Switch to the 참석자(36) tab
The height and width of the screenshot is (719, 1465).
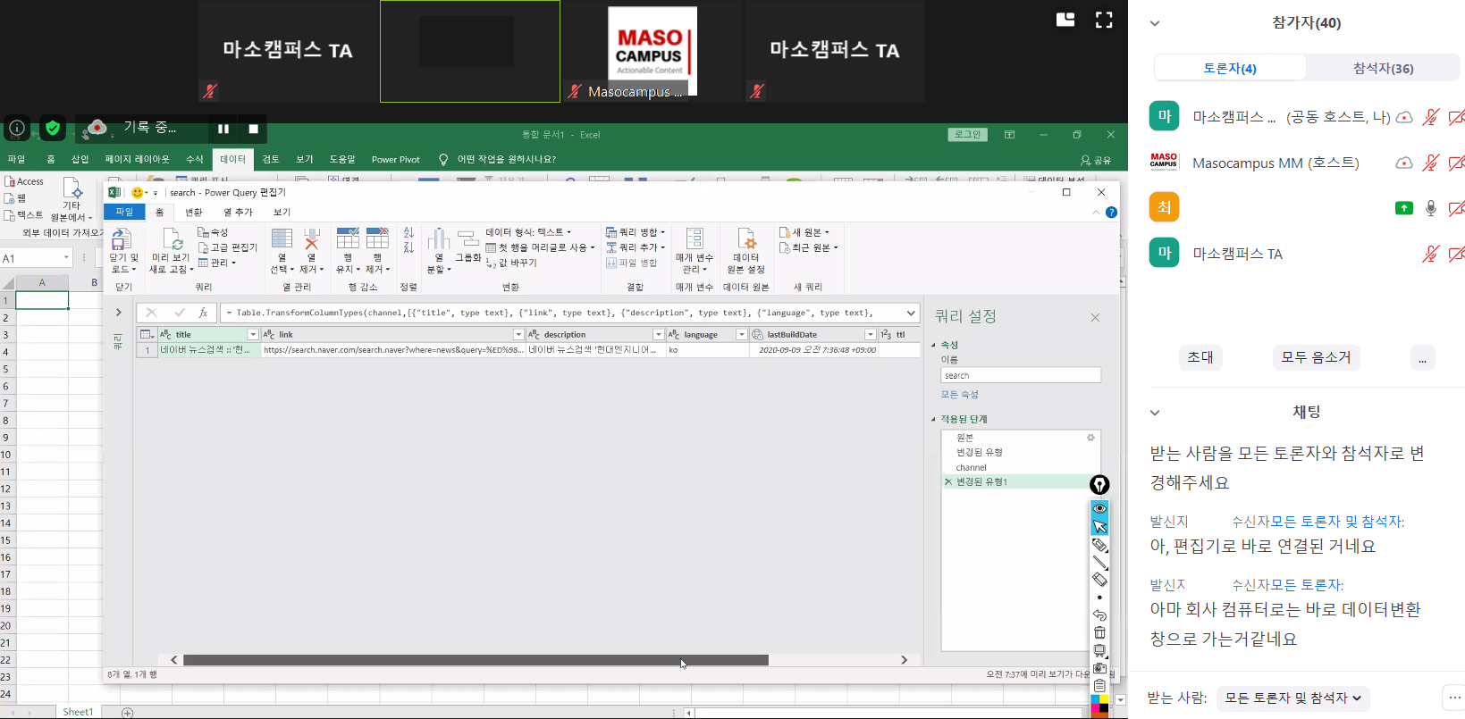pyautogui.click(x=1382, y=68)
